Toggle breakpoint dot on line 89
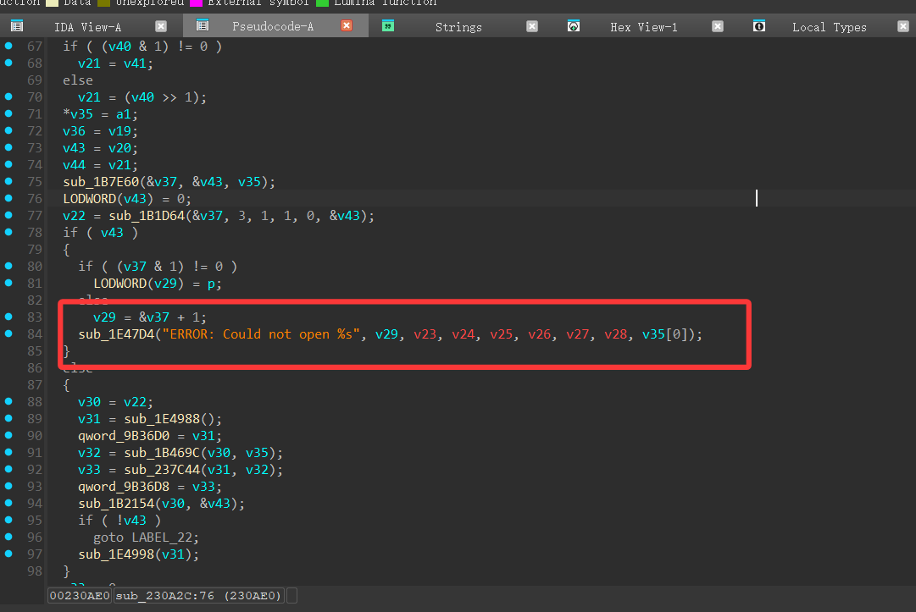The image size is (916, 612). coord(8,417)
